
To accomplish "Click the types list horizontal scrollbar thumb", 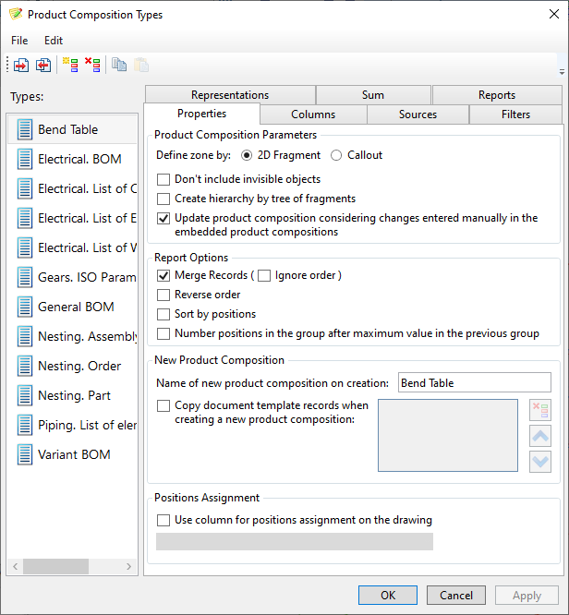I will pos(55,566).
